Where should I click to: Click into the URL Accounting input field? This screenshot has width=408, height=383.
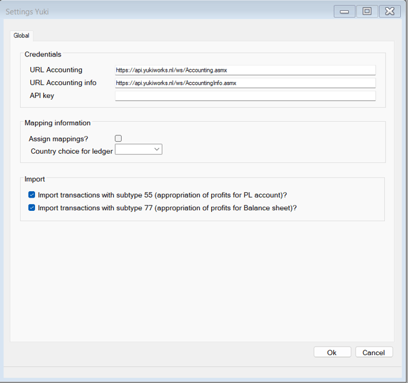point(245,70)
